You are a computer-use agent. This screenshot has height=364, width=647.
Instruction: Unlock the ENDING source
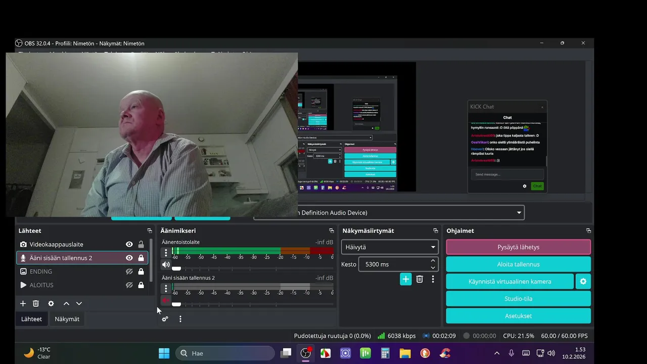(x=141, y=271)
